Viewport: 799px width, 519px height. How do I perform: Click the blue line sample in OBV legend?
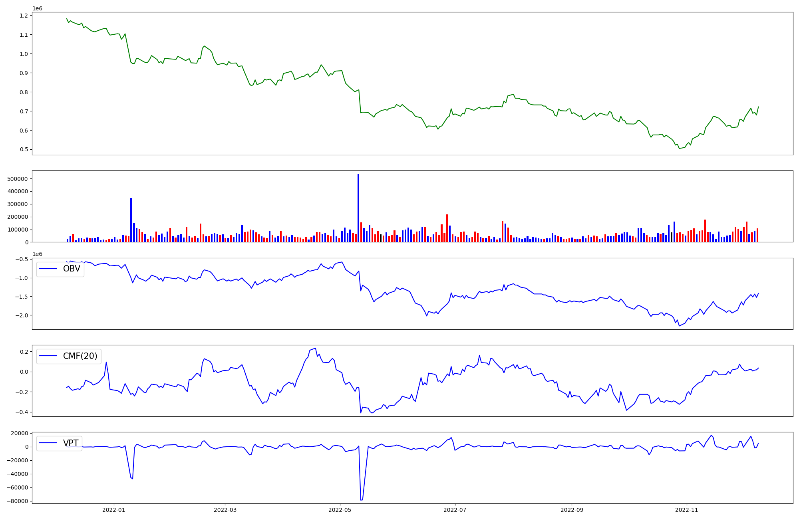[48, 269]
